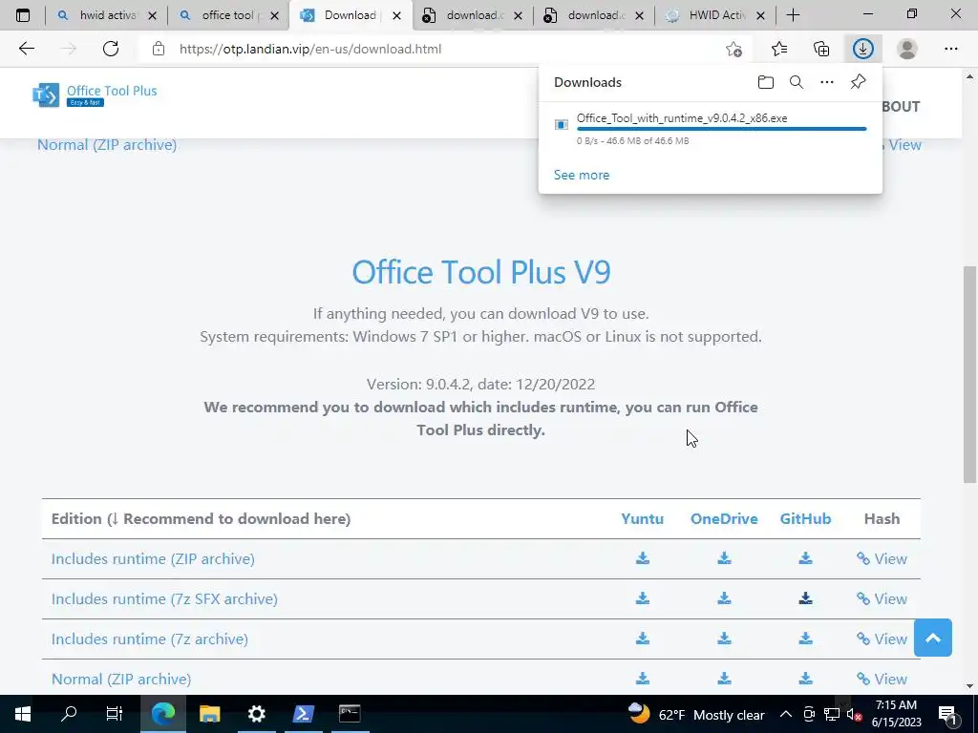The width and height of the screenshot is (978, 733).
Task: Click the download progress bar
Action: coord(722,129)
